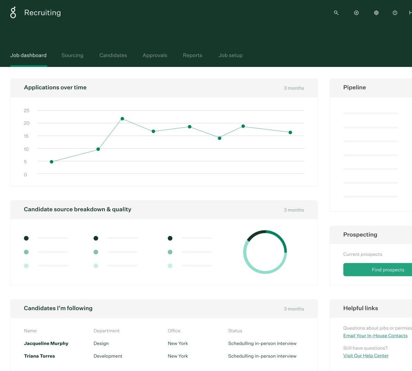
Task: Open the settings gear icon
Action: tap(376, 13)
